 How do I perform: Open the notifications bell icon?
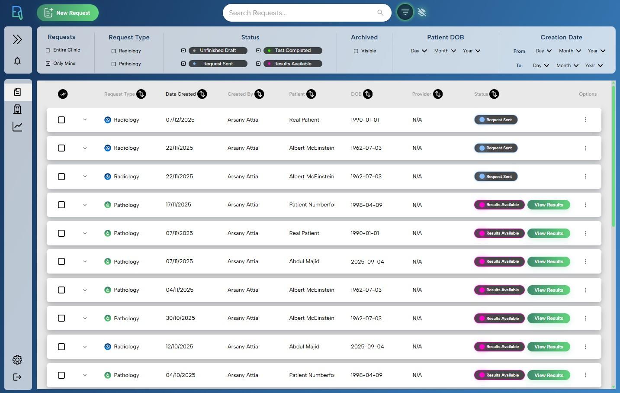[x=17, y=61]
